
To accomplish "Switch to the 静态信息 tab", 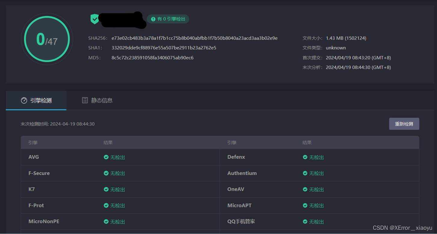I will [x=97, y=101].
